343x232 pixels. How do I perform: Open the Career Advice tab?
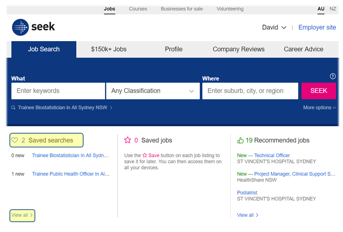[304, 50]
